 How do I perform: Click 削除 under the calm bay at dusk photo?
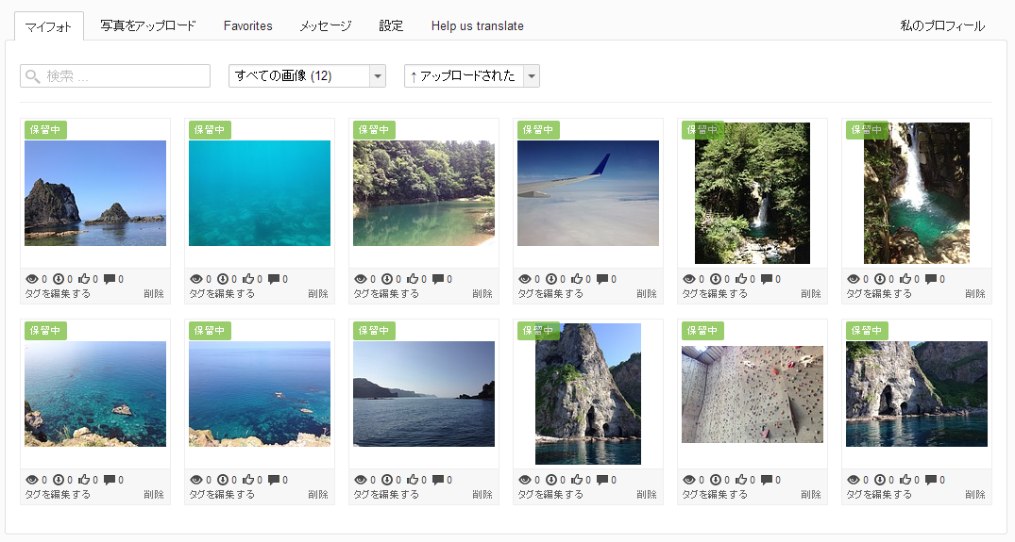pyautogui.click(x=482, y=495)
